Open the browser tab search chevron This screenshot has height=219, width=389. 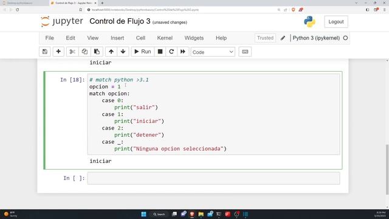point(356,3)
